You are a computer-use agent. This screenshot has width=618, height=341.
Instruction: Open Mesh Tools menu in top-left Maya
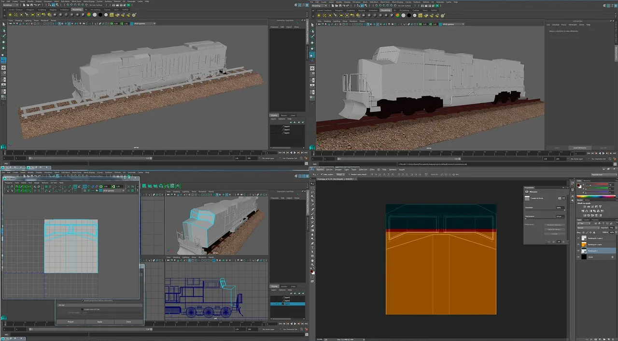pyautogui.click(x=76, y=1)
